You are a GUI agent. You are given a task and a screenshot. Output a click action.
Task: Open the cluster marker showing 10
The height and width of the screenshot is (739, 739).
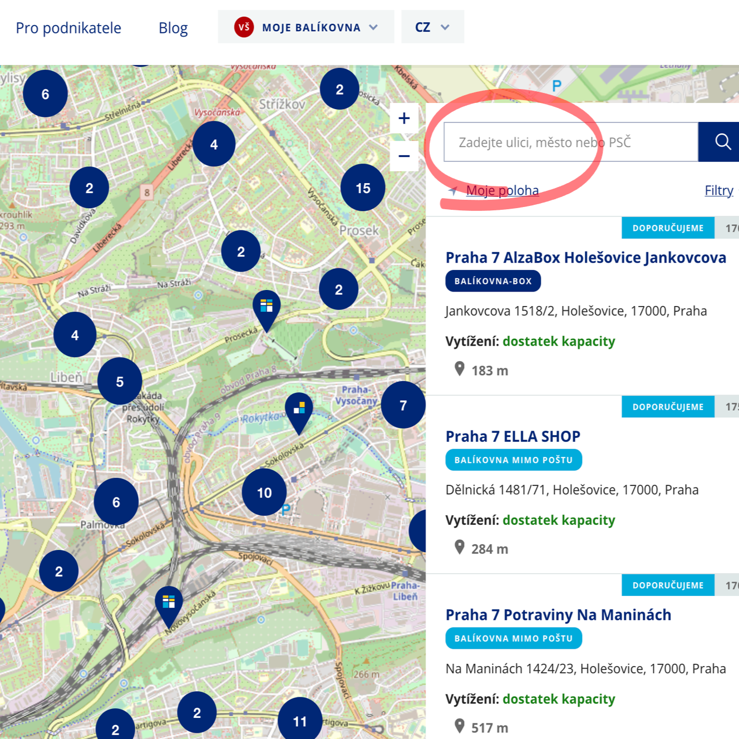point(264,492)
